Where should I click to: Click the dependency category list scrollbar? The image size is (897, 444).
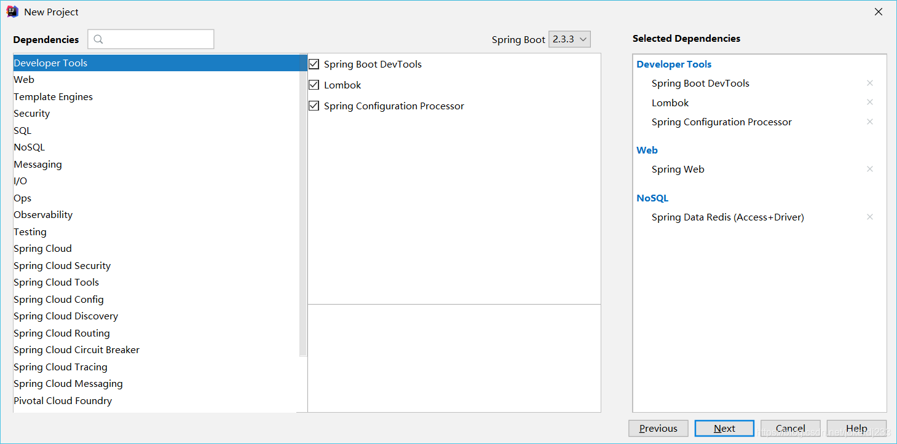[302, 209]
